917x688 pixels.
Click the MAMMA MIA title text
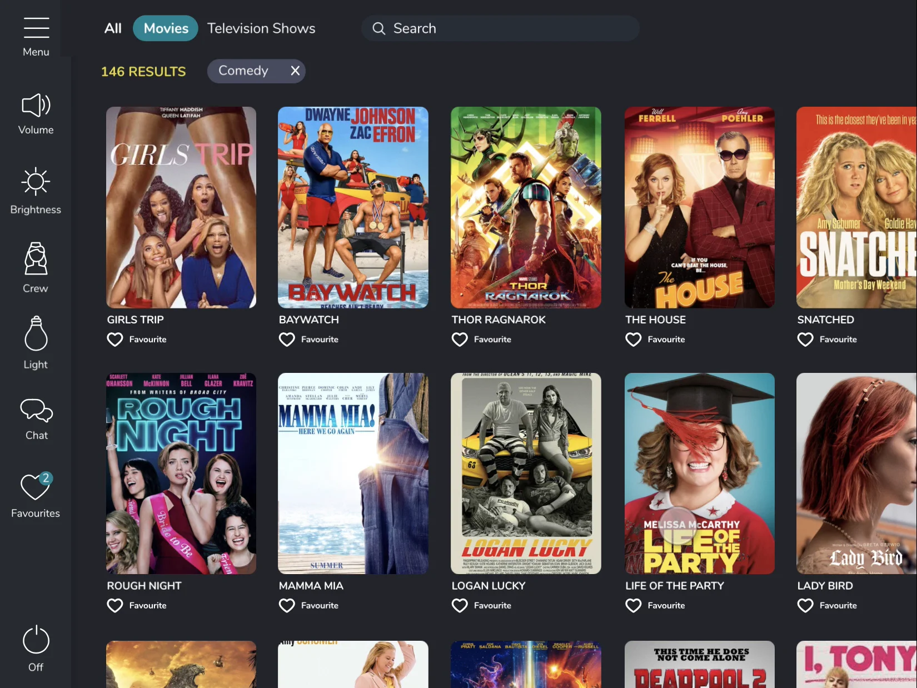(311, 586)
